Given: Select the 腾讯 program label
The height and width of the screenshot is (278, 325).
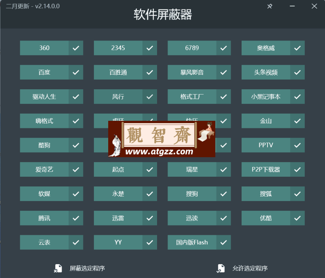Looking at the screenshot, I should coord(44,218).
